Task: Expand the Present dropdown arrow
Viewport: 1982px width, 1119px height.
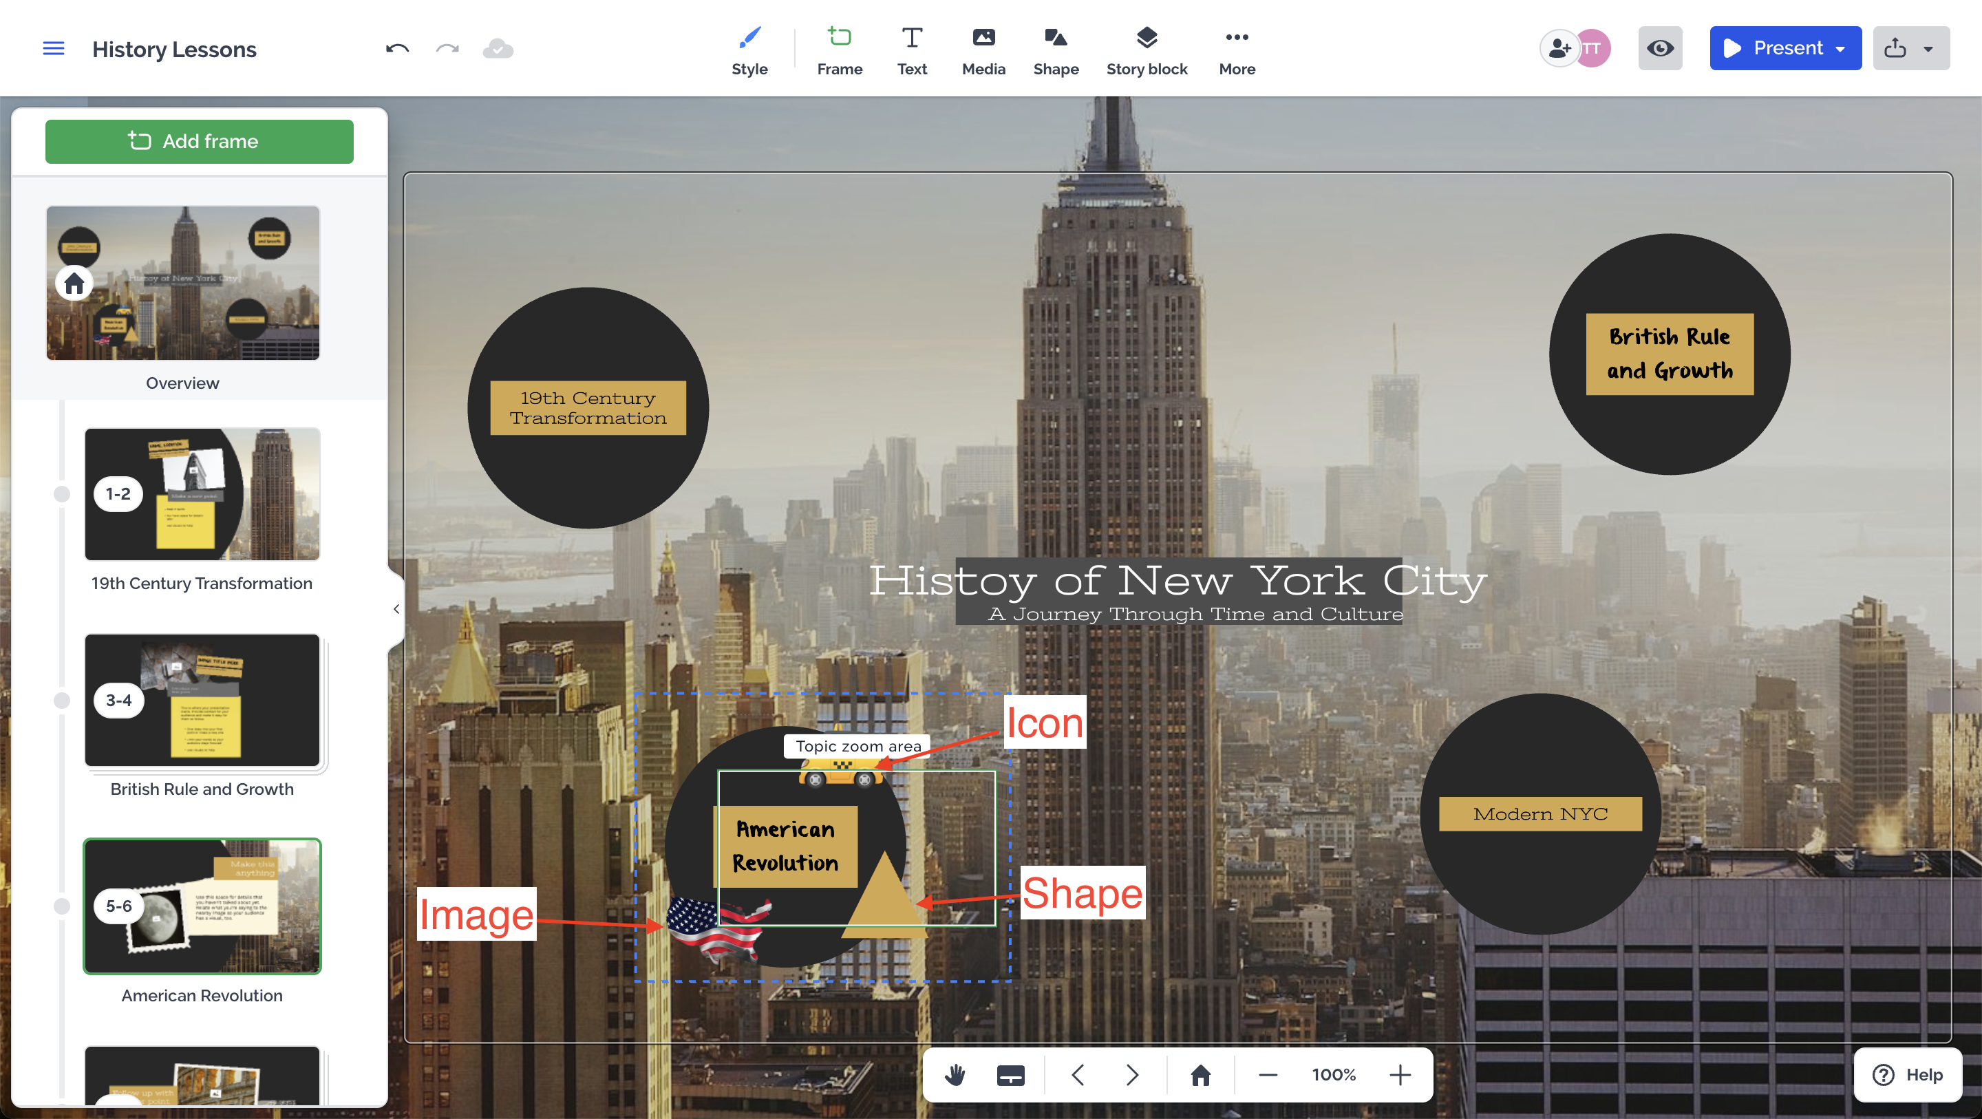Action: point(1841,50)
